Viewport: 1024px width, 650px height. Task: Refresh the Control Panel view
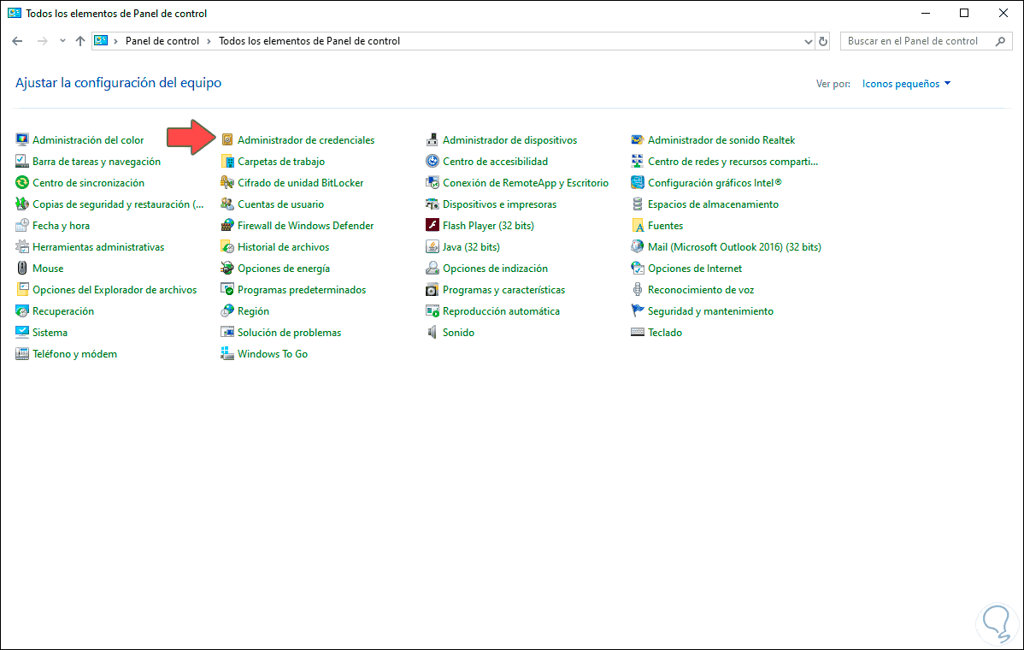pos(823,41)
